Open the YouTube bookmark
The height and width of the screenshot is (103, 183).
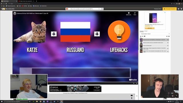[25, 6]
